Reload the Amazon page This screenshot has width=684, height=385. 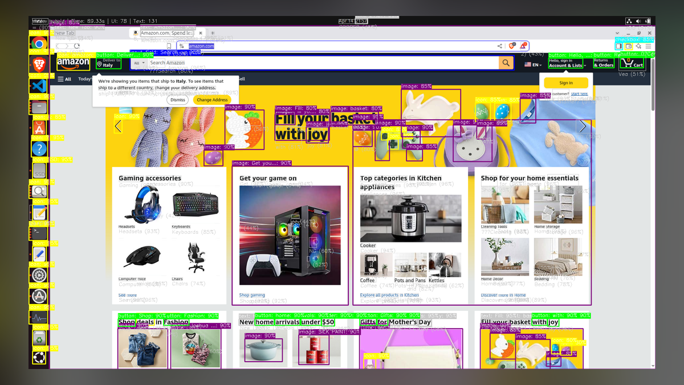coord(76,46)
